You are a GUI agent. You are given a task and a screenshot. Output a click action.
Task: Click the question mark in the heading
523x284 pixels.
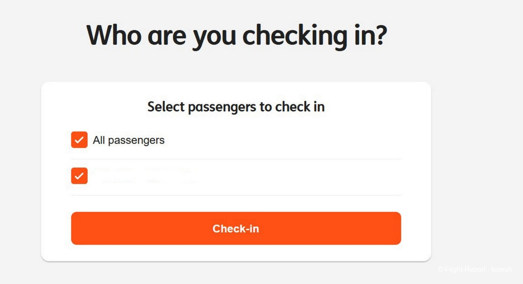(x=380, y=35)
